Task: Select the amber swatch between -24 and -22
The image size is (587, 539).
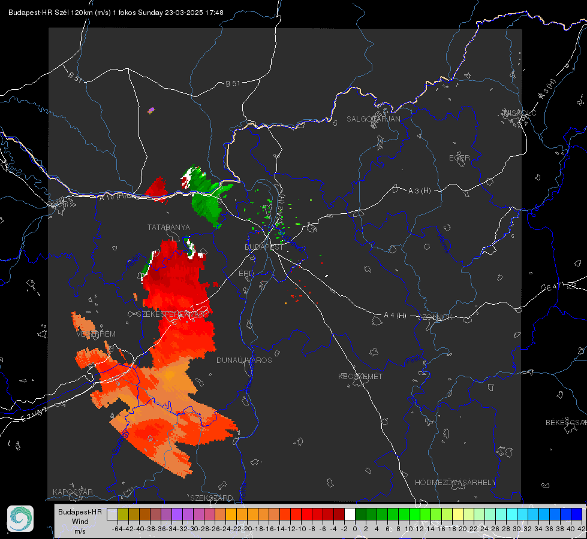Action: pos(231,514)
